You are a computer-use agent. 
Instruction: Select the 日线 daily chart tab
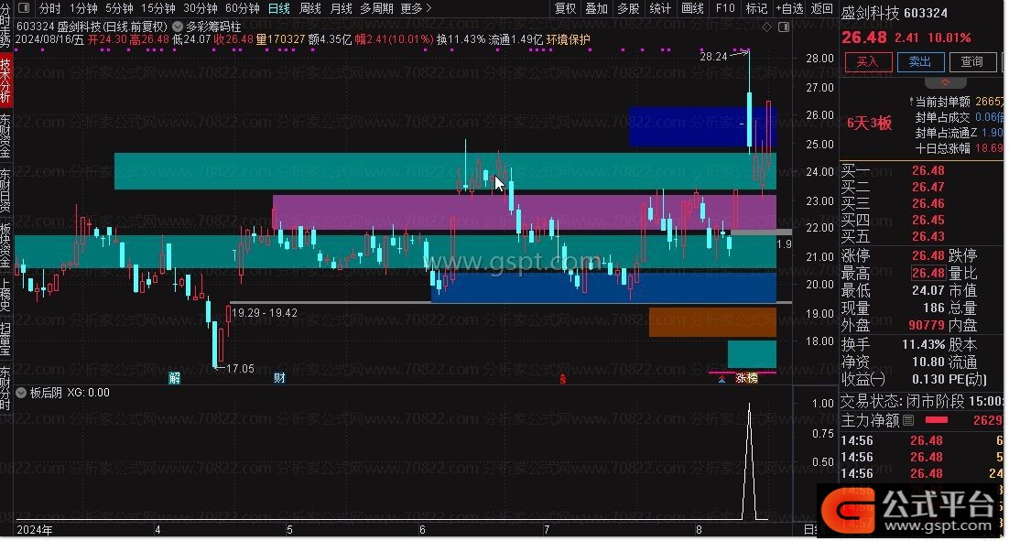tap(278, 8)
